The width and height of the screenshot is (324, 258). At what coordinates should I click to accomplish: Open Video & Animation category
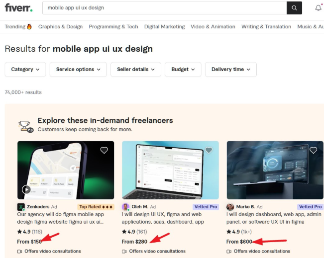point(213,27)
